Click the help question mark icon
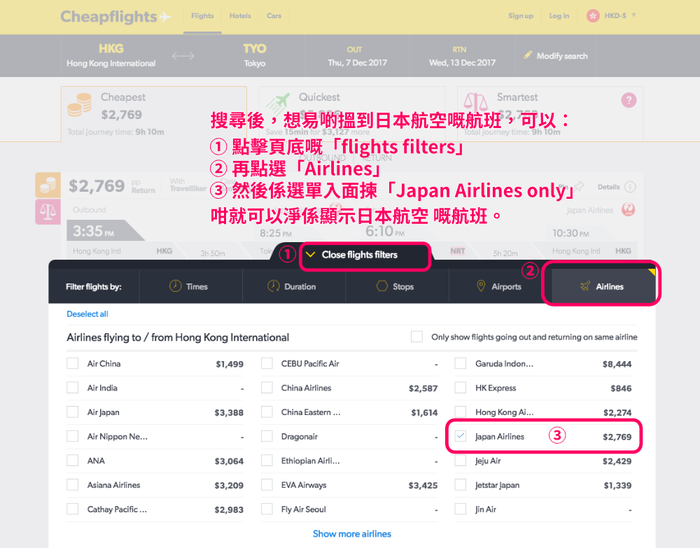 pyautogui.click(x=629, y=100)
